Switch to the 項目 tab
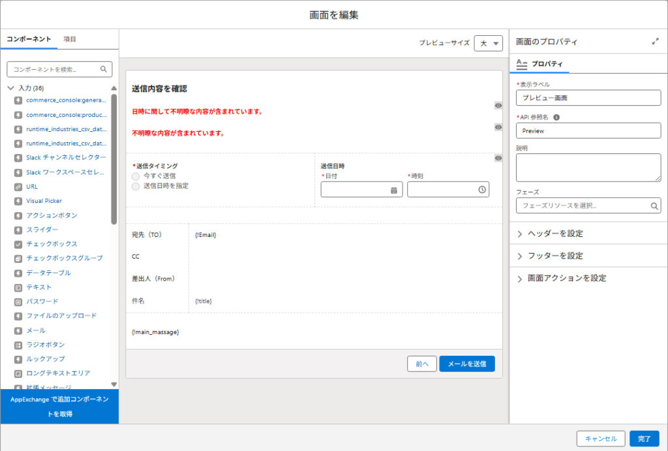 point(70,39)
